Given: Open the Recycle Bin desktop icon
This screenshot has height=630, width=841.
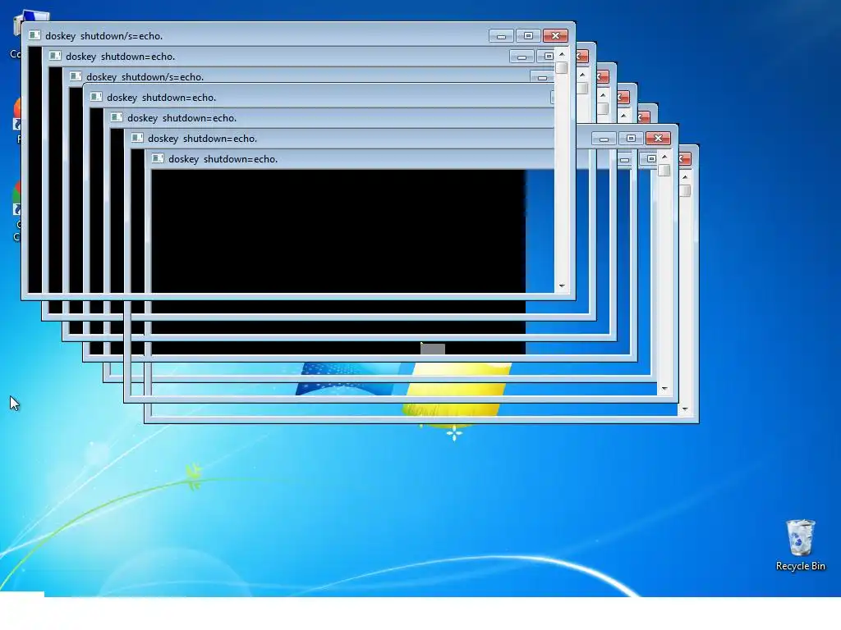Looking at the screenshot, I should coord(800,545).
